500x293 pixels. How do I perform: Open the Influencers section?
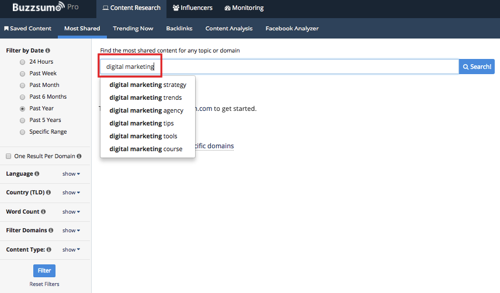(x=193, y=8)
